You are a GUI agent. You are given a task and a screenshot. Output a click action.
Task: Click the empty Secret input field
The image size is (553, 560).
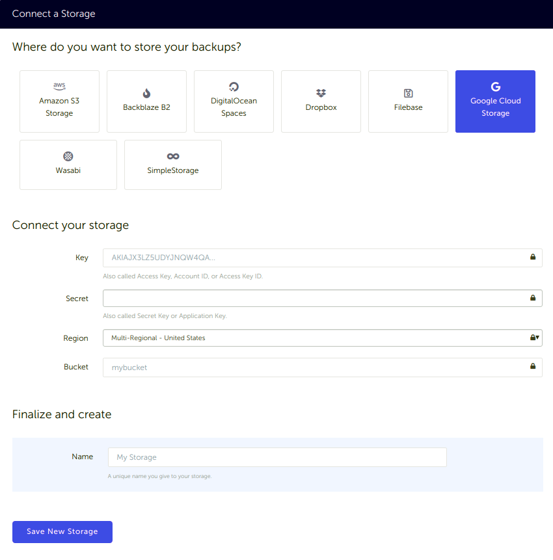pyautogui.click(x=293, y=298)
